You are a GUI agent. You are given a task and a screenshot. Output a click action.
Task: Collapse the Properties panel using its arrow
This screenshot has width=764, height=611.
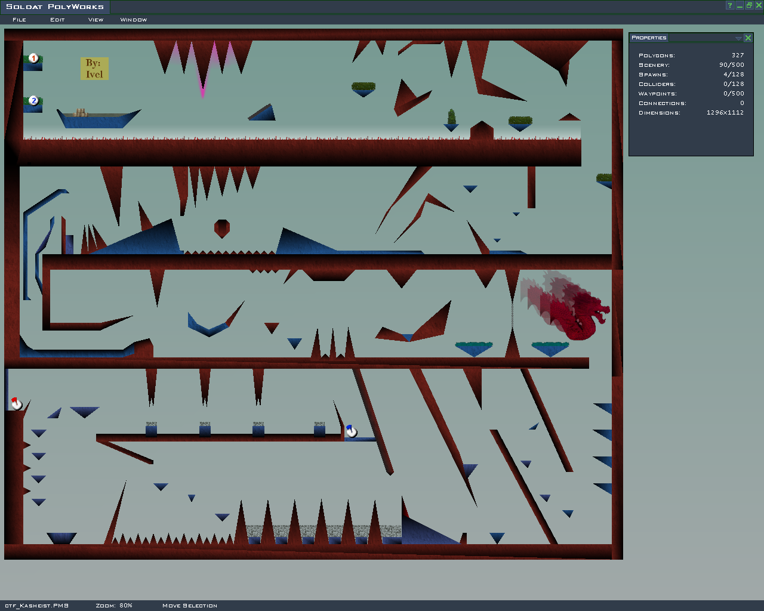coord(738,38)
